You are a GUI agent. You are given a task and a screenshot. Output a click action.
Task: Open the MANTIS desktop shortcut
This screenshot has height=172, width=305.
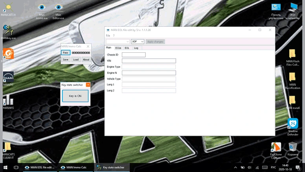click(8, 79)
